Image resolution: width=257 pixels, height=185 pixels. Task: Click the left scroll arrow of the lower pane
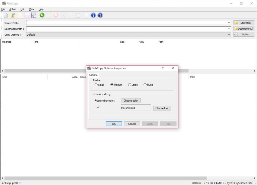pyautogui.click(x=3, y=178)
